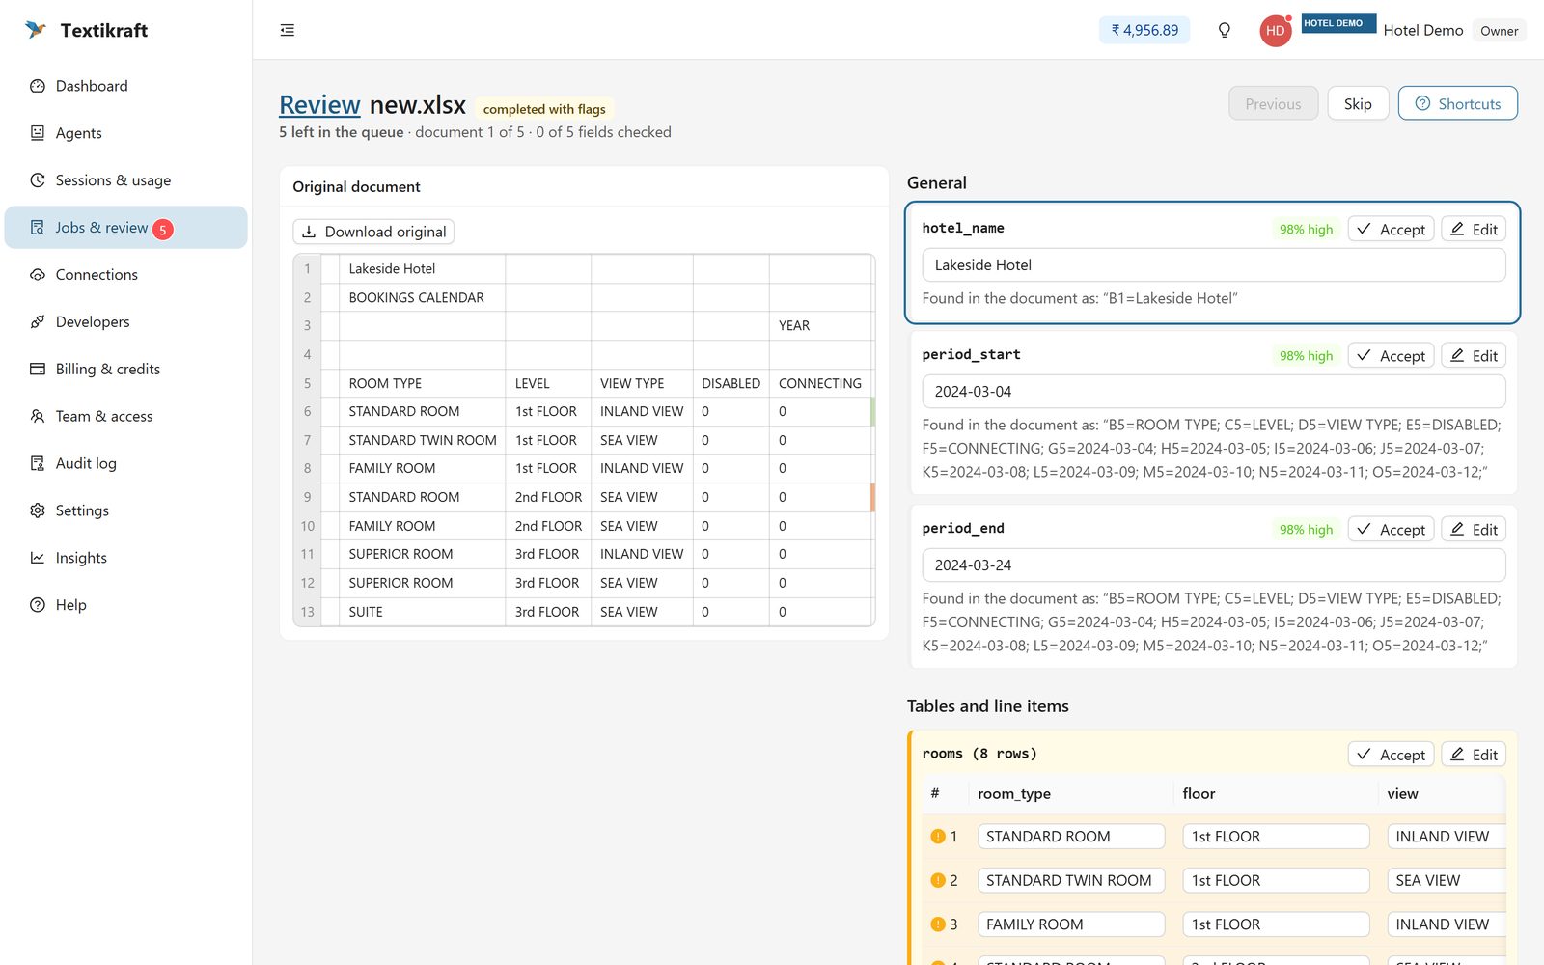
Task: Open the Shortcuts help button
Action: pos(1457,103)
